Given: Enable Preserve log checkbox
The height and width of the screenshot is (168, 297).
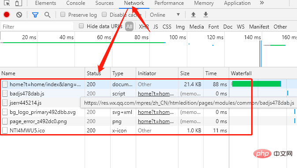Looking at the screenshot, I should point(63,15).
